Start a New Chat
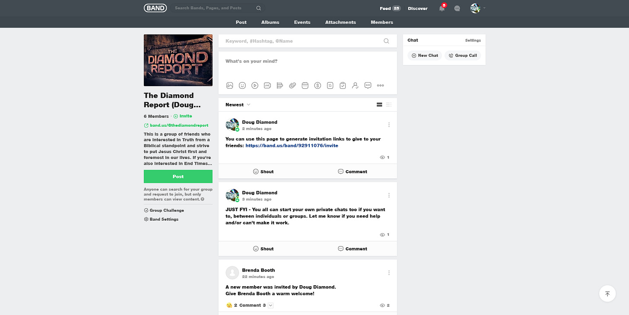Image resolution: width=629 pixels, height=315 pixels. pyautogui.click(x=425, y=55)
